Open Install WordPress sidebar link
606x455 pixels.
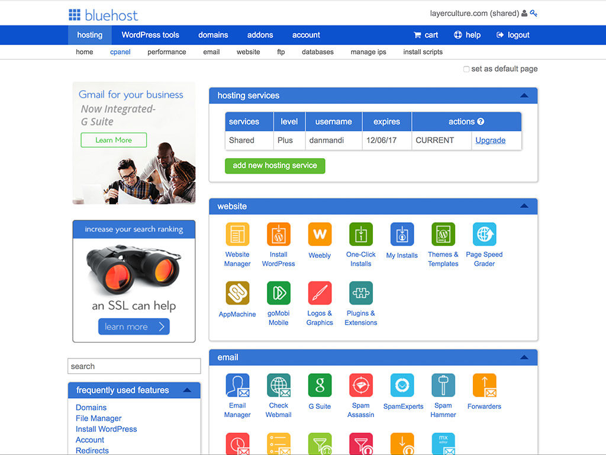pos(107,429)
